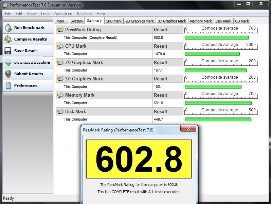Close the PassMark Rating dialog
Image resolution: width=271 pixels, height=204 pixels.
pos(188,128)
